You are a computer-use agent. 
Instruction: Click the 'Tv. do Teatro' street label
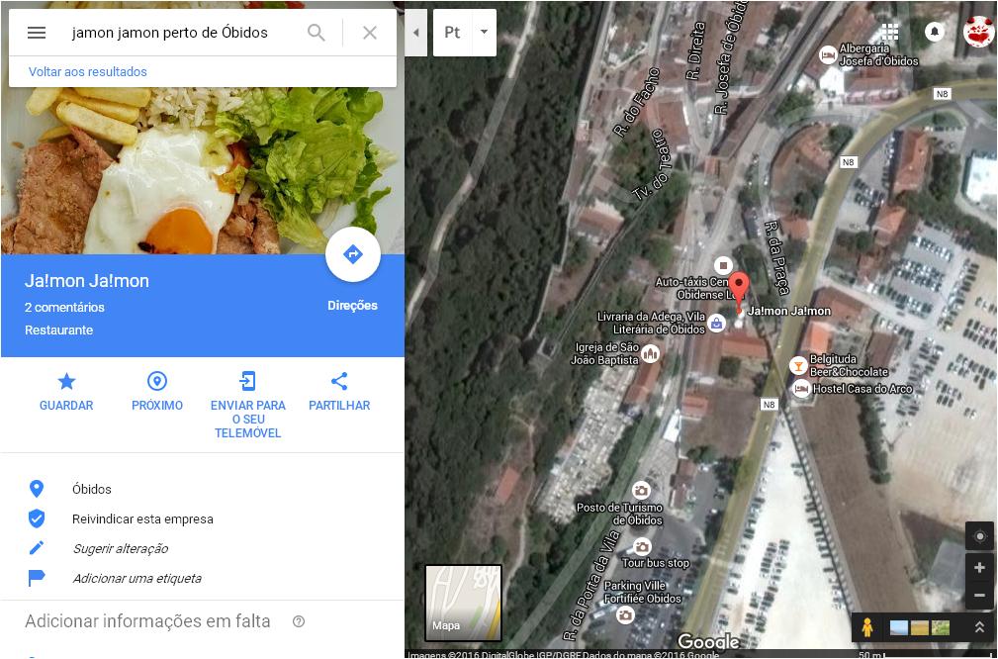[654, 165]
